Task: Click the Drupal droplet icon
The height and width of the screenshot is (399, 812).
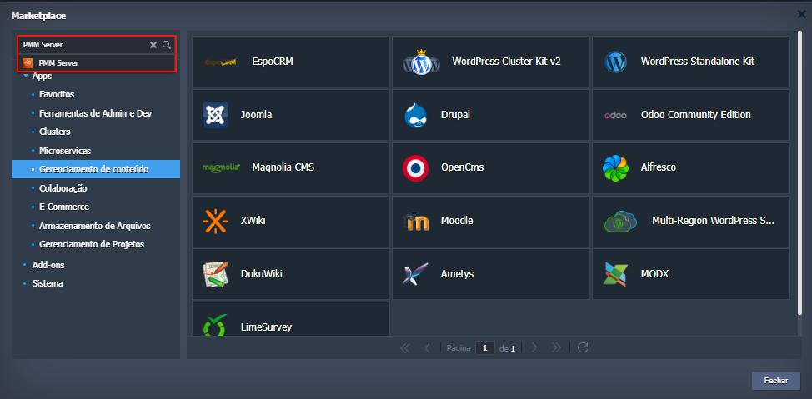Action: click(x=415, y=115)
